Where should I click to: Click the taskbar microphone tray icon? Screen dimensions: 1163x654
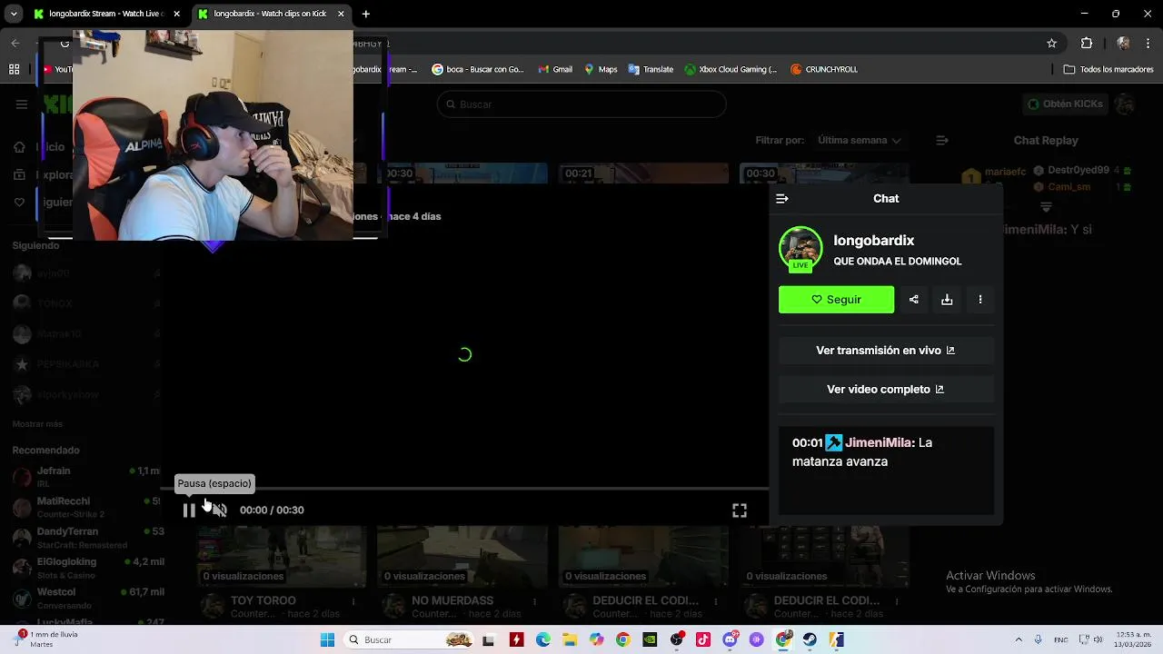pyautogui.click(x=1039, y=640)
